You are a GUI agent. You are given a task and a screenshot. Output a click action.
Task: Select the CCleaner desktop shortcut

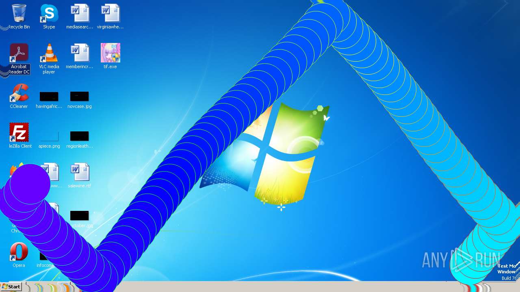coord(19,96)
